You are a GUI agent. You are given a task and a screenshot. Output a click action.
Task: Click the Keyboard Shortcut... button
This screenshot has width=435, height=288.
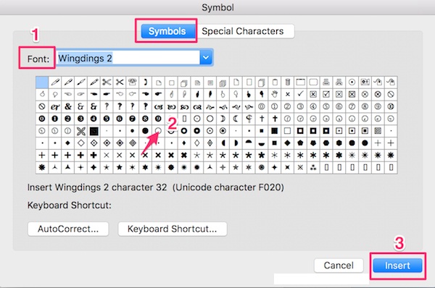[x=173, y=229]
